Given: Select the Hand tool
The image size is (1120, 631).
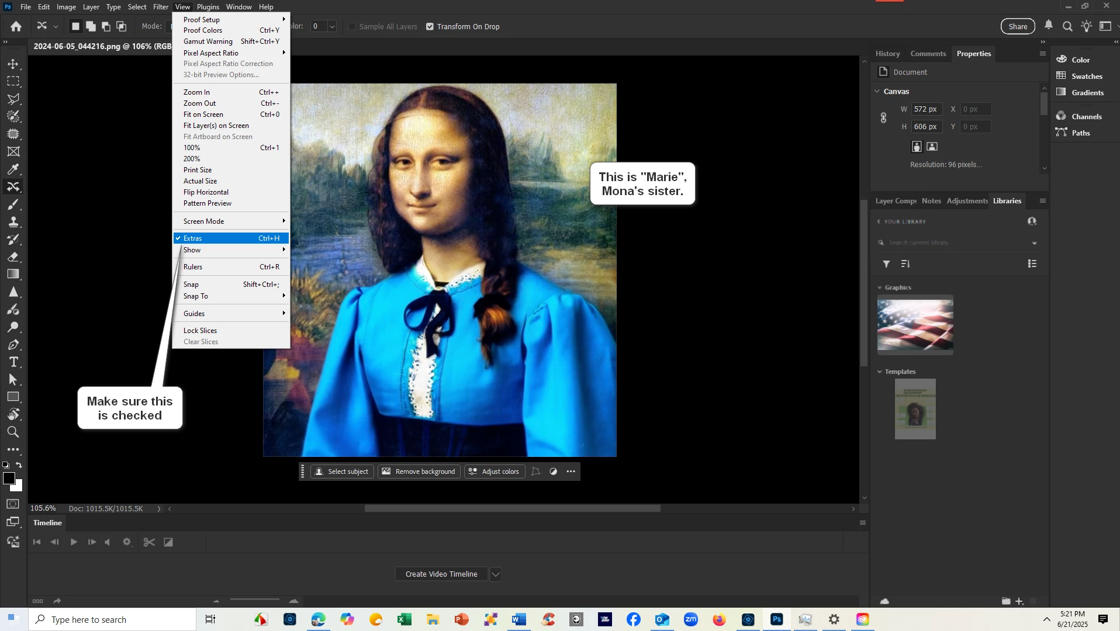Looking at the screenshot, I should coord(13,415).
